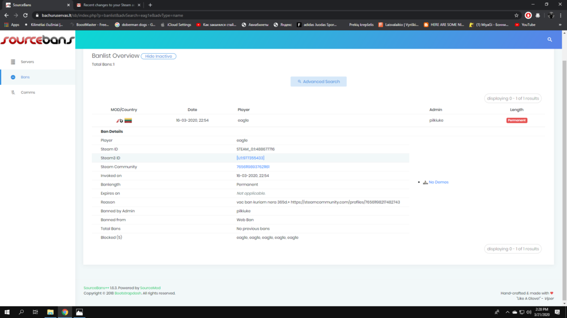Click the search magnifier icon in header
The width and height of the screenshot is (567, 318).
(549, 40)
